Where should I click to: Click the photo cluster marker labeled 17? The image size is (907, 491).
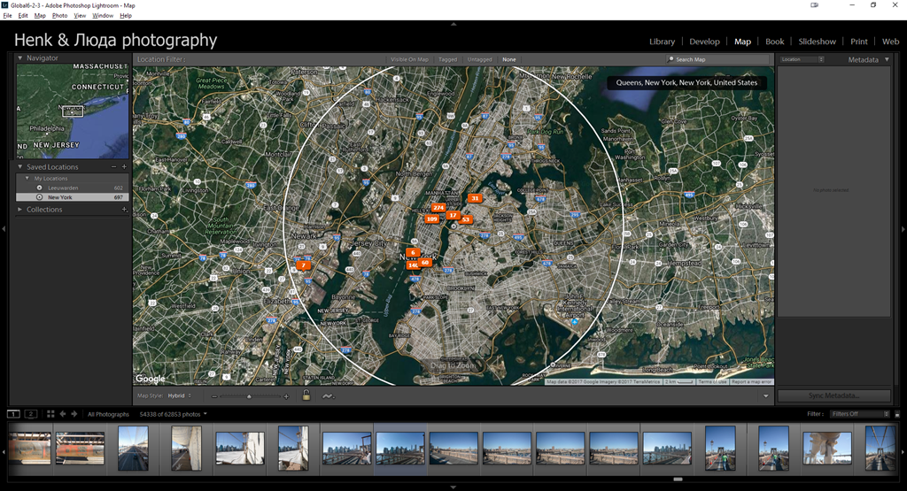tap(453, 215)
